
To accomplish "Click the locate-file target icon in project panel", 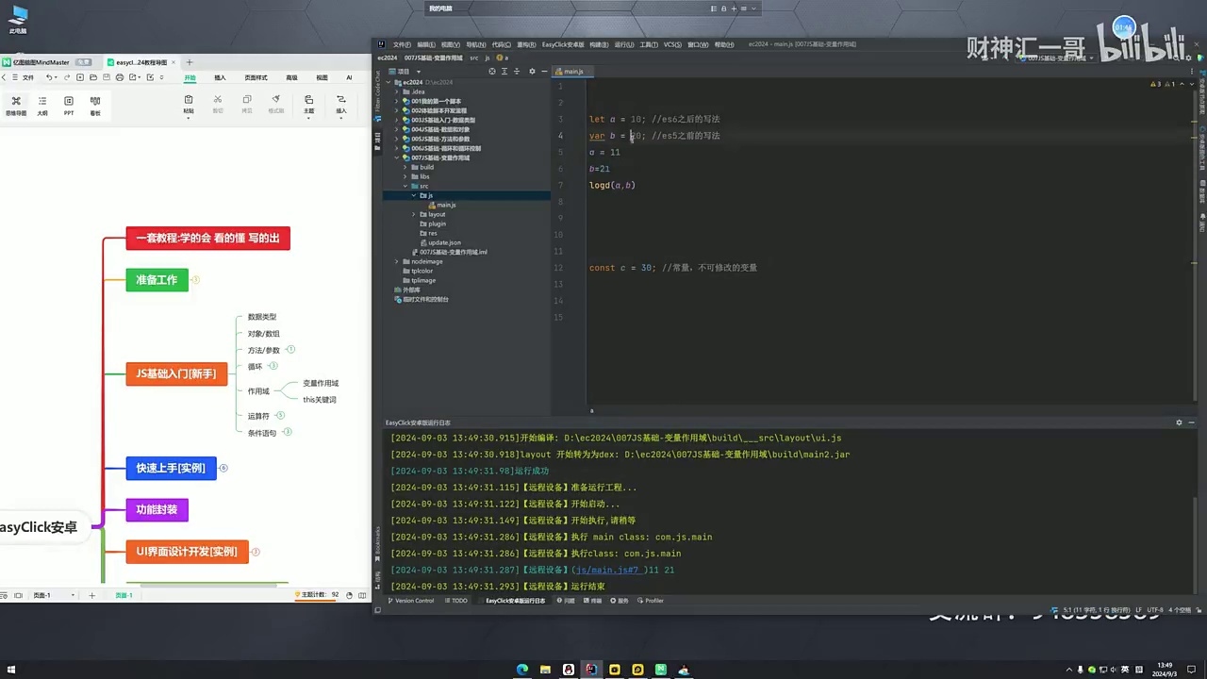I will pyautogui.click(x=491, y=72).
